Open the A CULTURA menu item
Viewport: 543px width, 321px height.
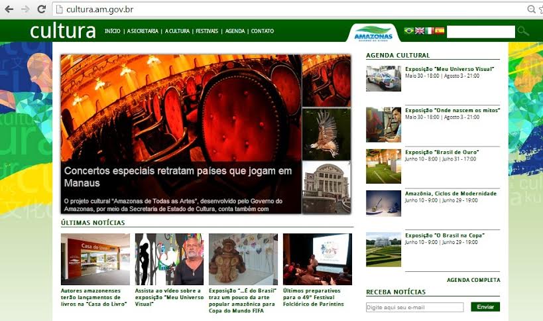177,31
